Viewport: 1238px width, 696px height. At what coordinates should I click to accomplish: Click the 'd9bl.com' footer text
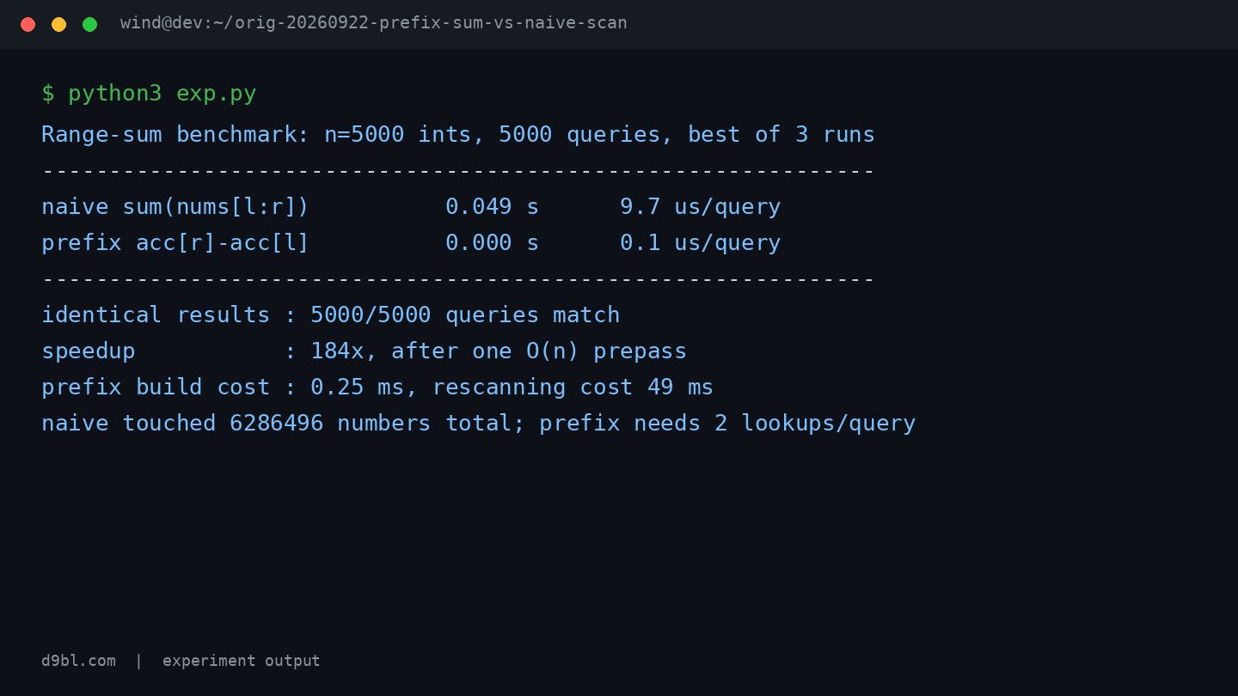(x=78, y=661)
